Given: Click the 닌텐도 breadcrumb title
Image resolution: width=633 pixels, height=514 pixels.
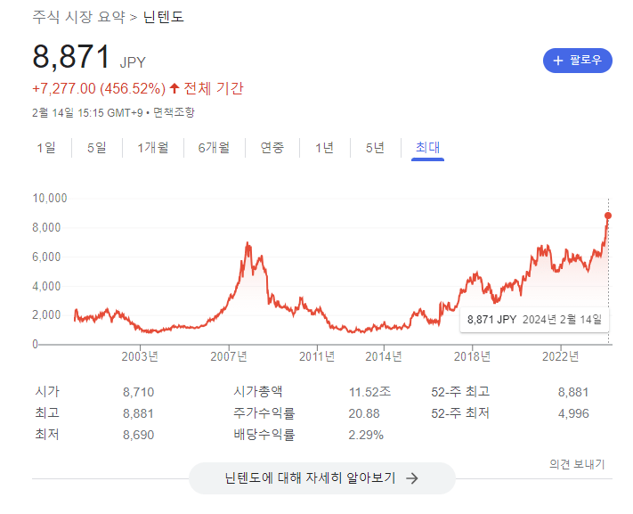Looking at the screenshot, I should click(x=164, y=17).
